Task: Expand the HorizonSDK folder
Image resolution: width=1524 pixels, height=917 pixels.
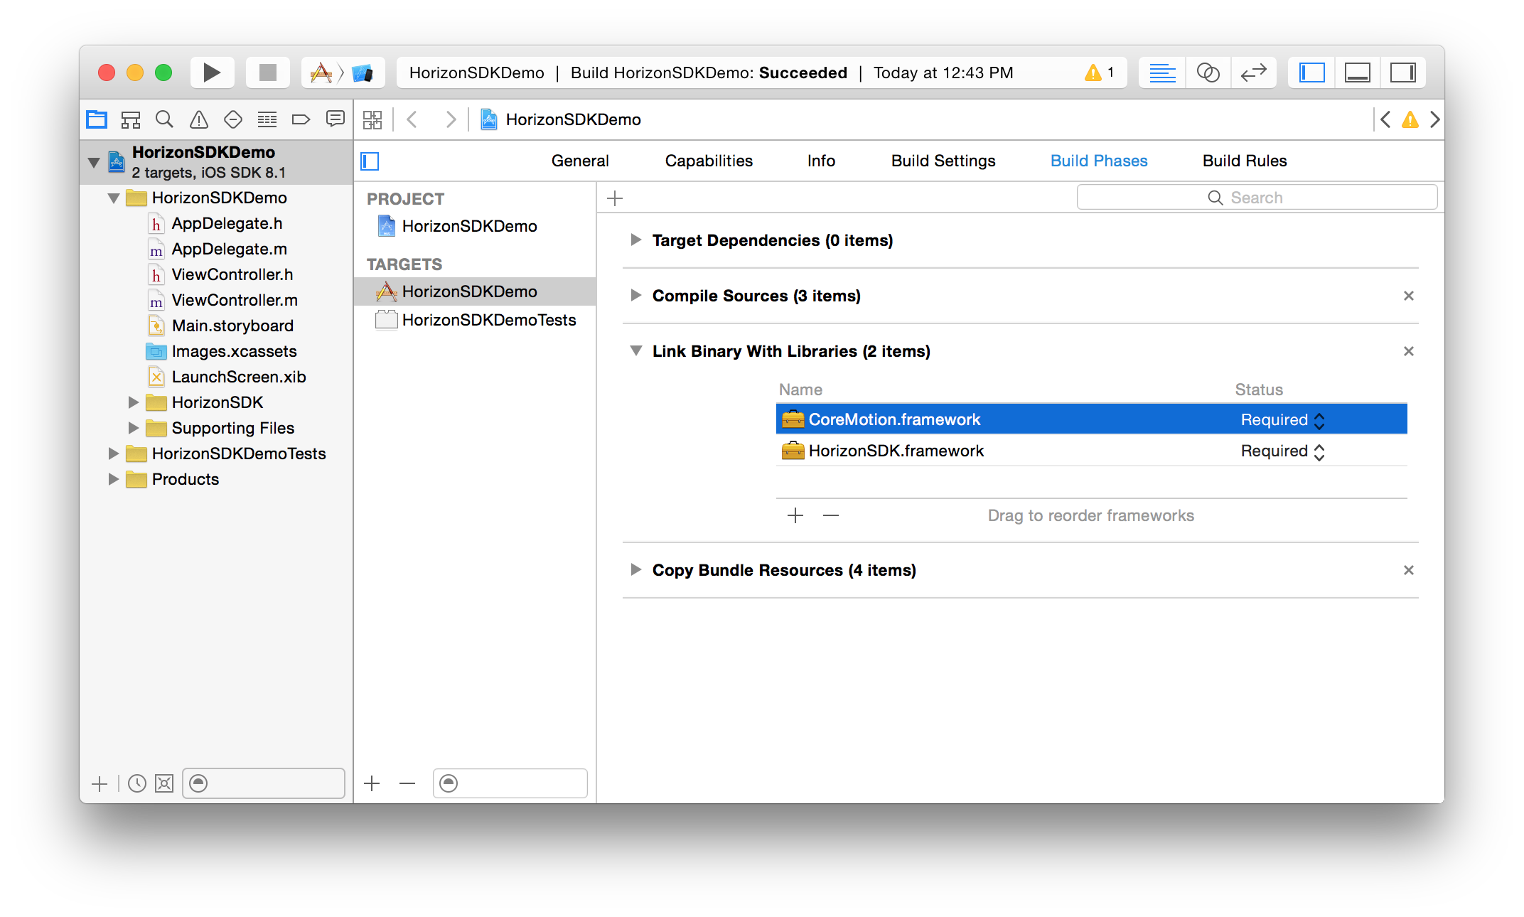Action: (x=134, y=402)
